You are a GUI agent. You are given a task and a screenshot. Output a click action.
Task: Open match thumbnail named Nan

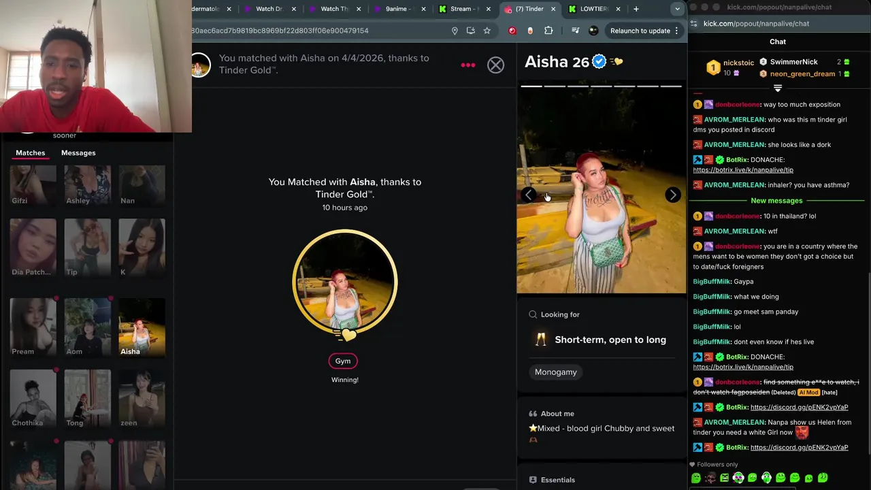142,185
